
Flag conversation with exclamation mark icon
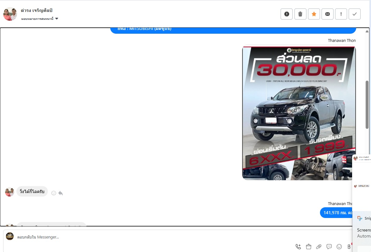pos(341,14)
